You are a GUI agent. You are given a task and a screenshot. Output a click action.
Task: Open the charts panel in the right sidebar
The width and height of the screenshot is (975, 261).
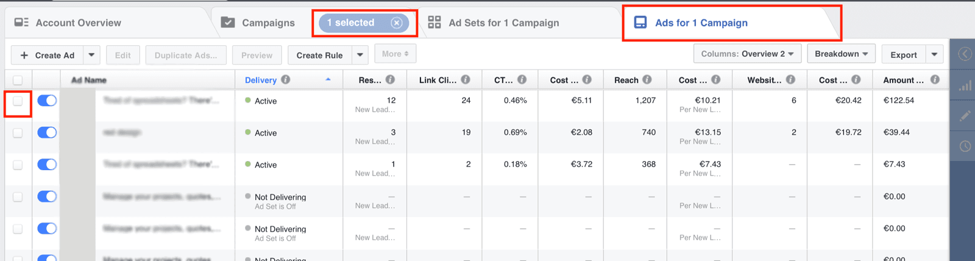pyautogui.click(x=965, y=86)
